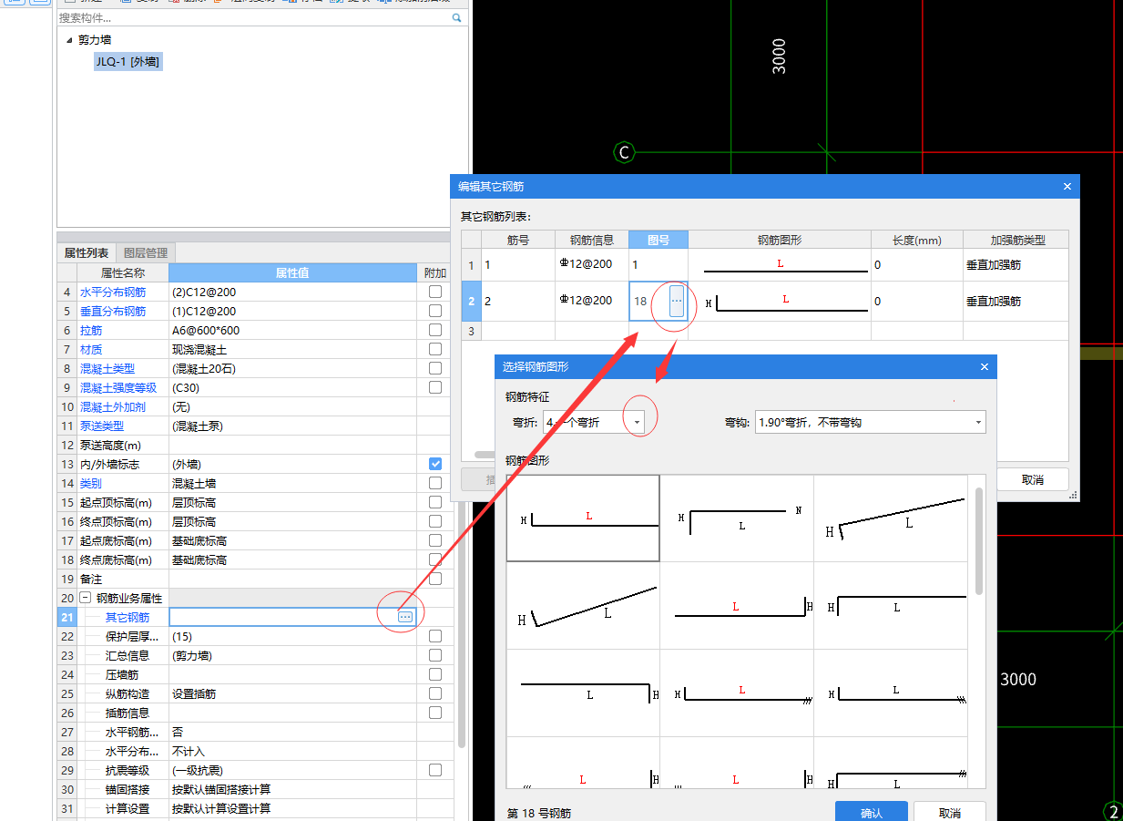Tick 附加 checkbox for 混凝土强度等级
The height and width of the screenshot is (821, 1123).
tap(435, 387)
